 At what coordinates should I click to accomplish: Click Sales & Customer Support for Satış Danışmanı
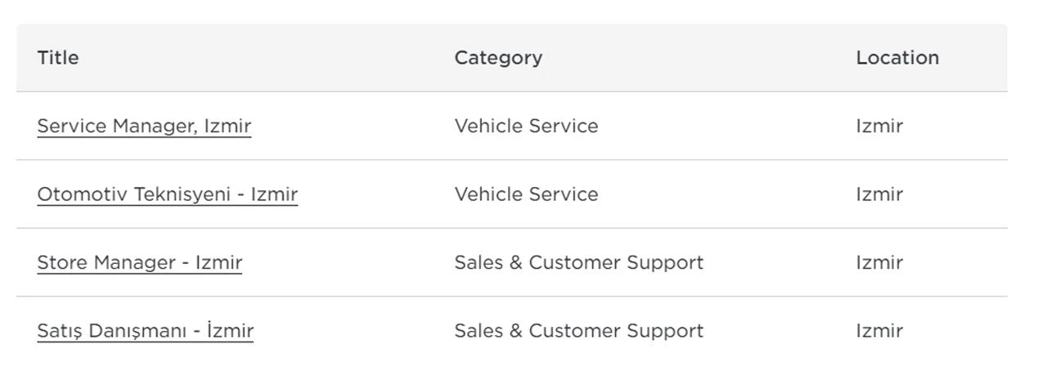[578, 331]
